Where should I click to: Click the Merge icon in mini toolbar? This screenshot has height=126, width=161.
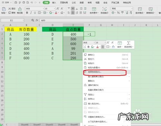[120, 43]
